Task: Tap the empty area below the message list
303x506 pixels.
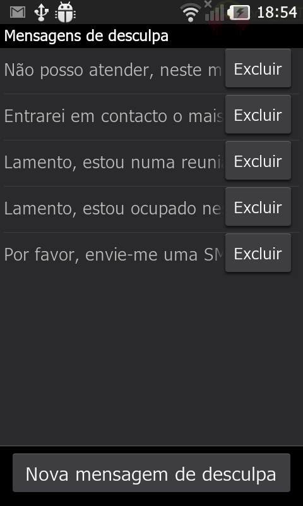Action: click(151, 358)
